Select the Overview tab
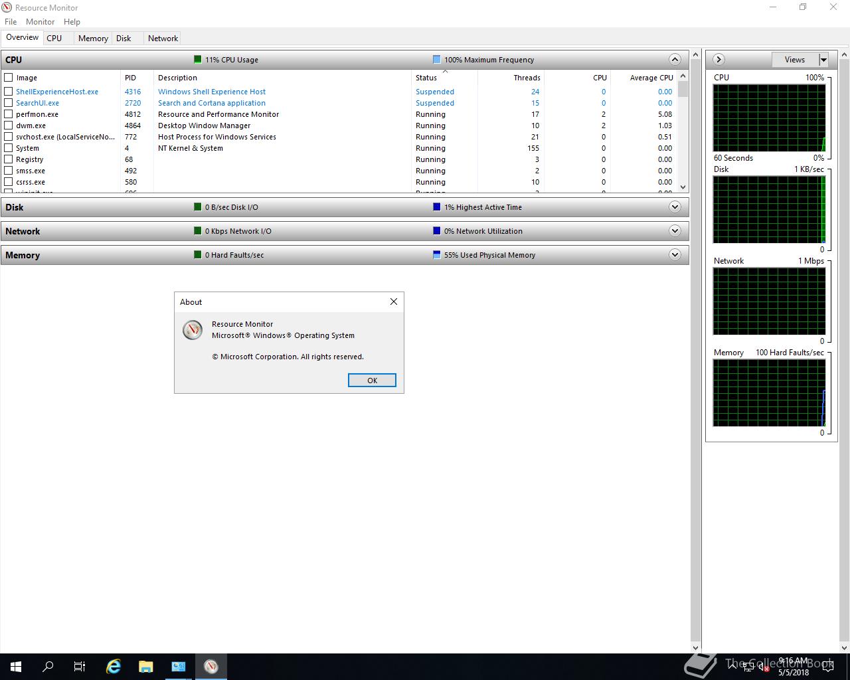This screenshot has width=850, height=680. (x=22, y=38)
